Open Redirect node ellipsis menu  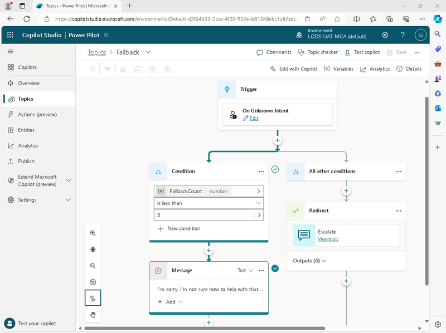(x=399, y=211)
